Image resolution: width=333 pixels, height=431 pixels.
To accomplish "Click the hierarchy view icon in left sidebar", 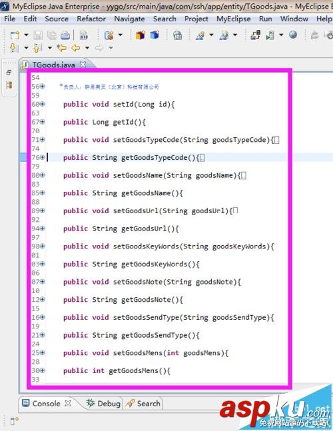I will [x=9, y=85].
